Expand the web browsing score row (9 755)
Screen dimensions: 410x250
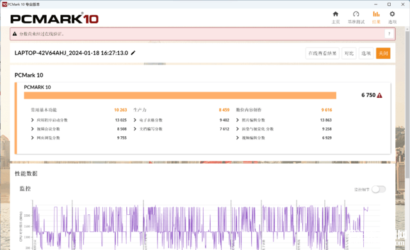[x=78, y=137]
